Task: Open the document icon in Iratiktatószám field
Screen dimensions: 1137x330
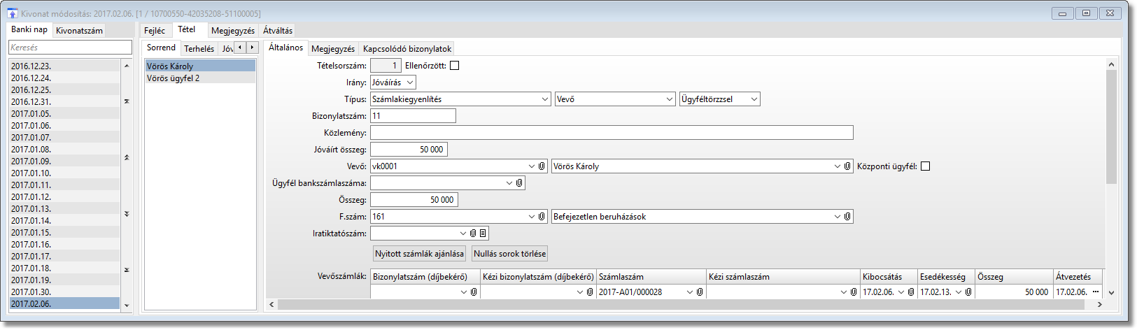Action: pyautogui.click(x=483, y=234)
